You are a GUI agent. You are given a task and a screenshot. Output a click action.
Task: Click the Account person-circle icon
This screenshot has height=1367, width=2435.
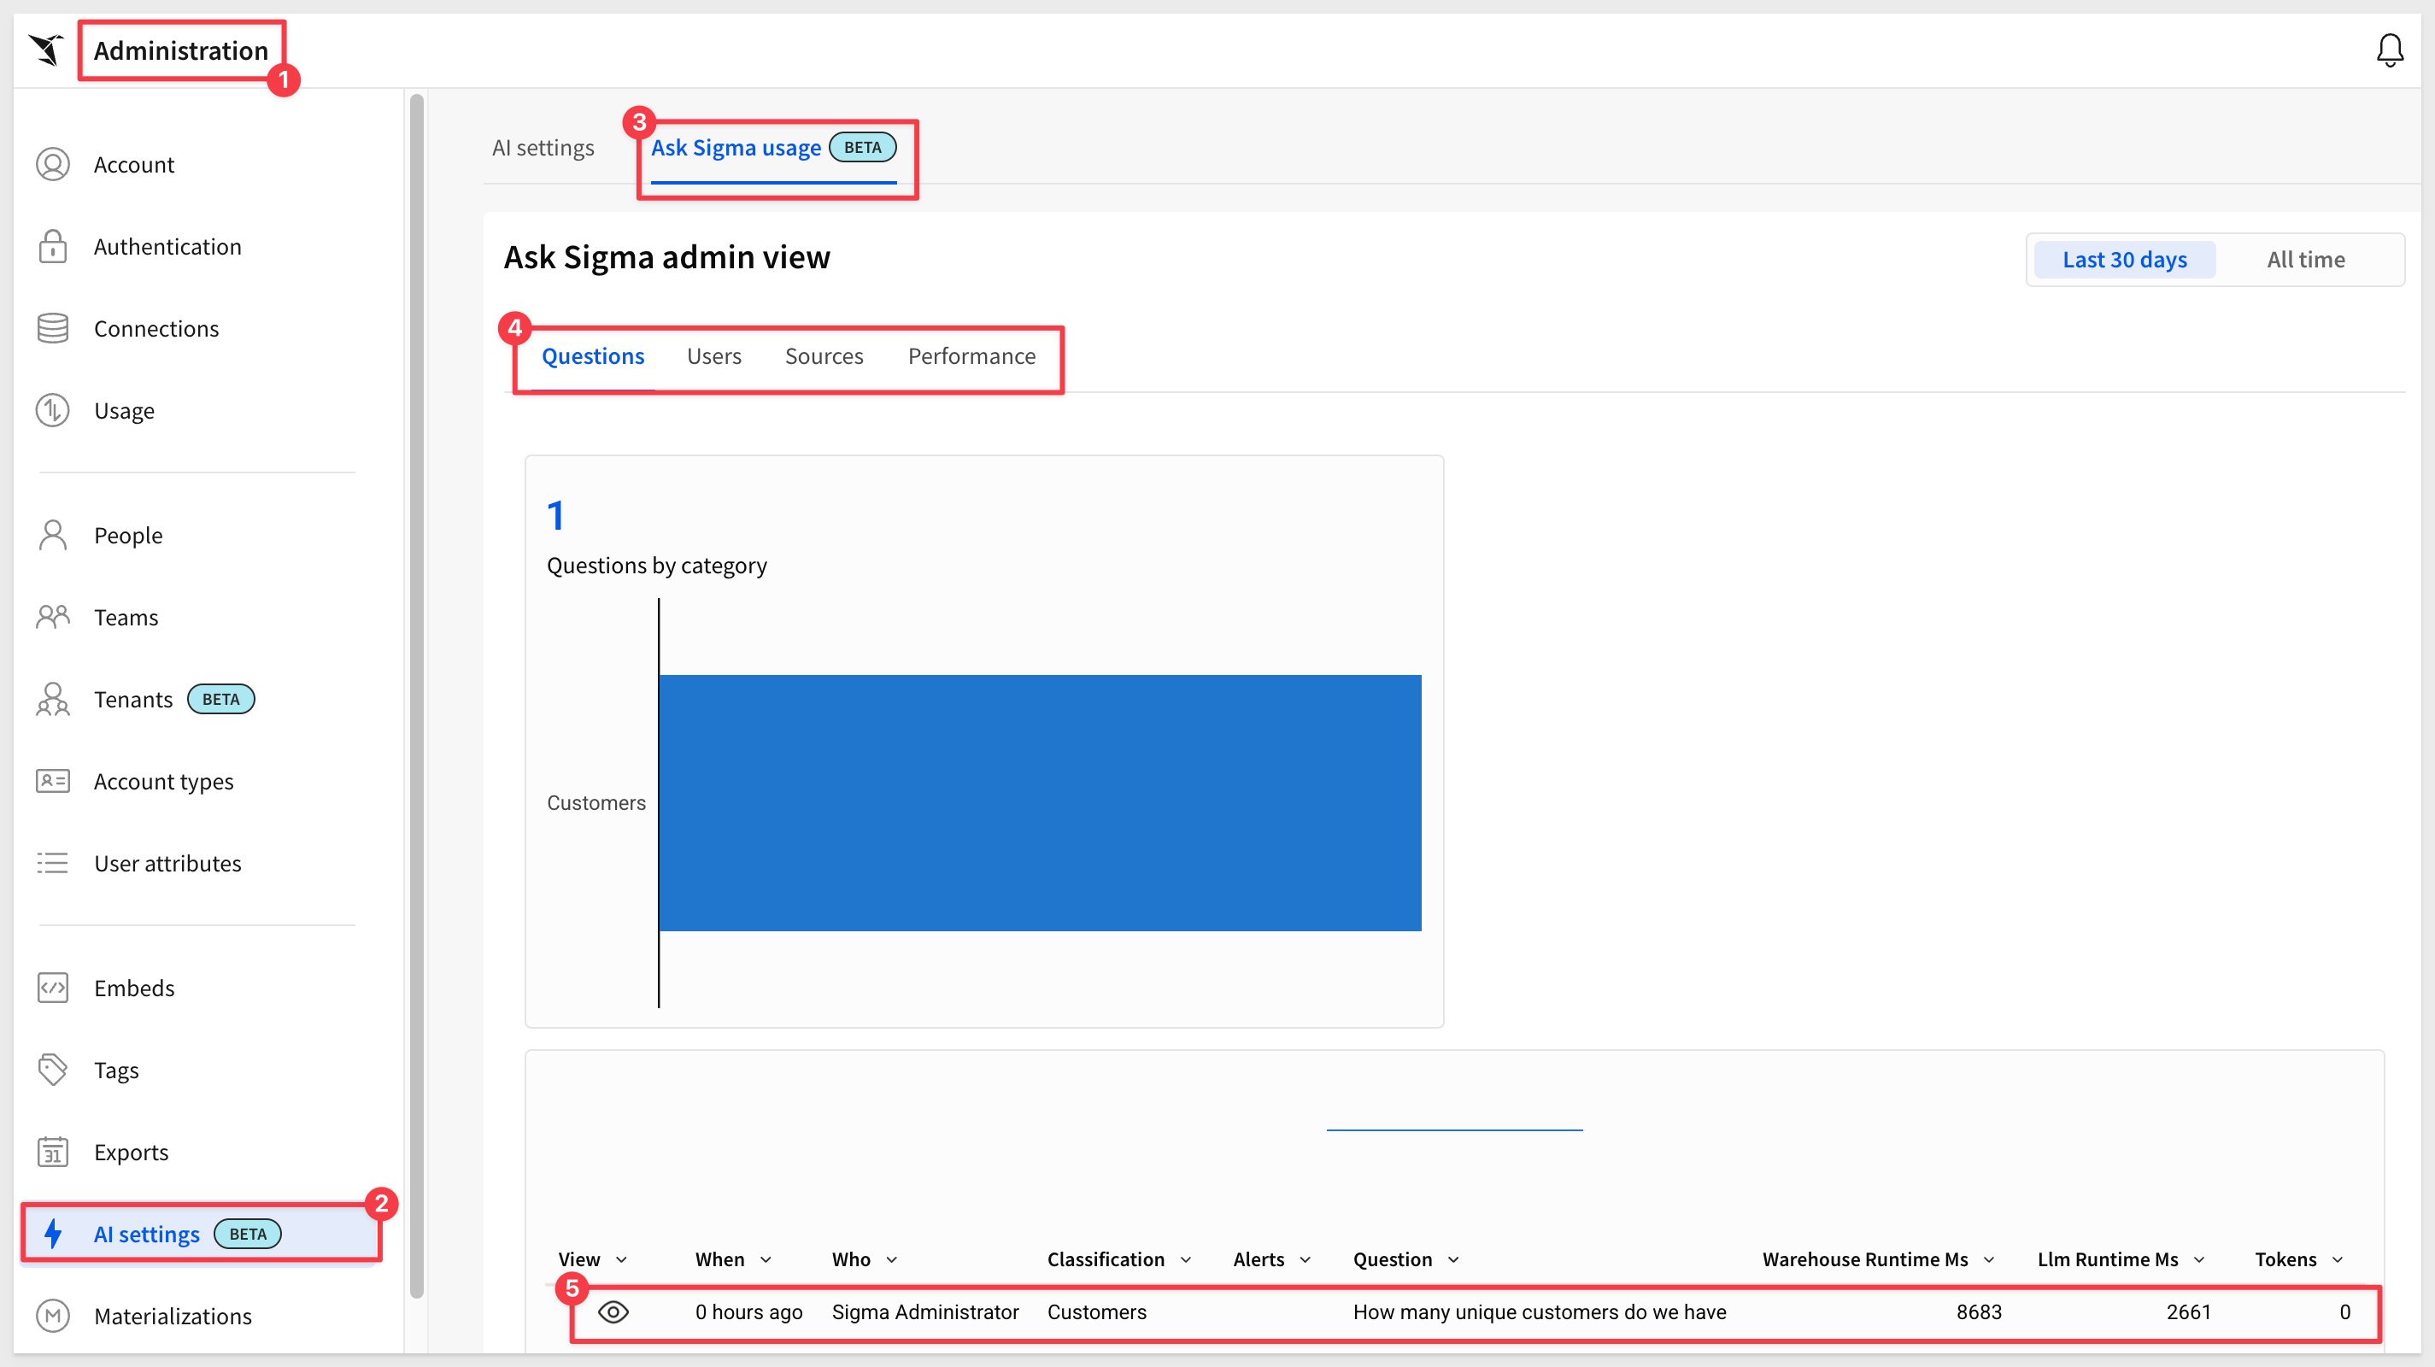[x=53, y=165]
